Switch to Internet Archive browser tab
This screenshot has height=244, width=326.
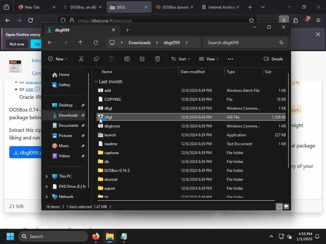point(221,7)
